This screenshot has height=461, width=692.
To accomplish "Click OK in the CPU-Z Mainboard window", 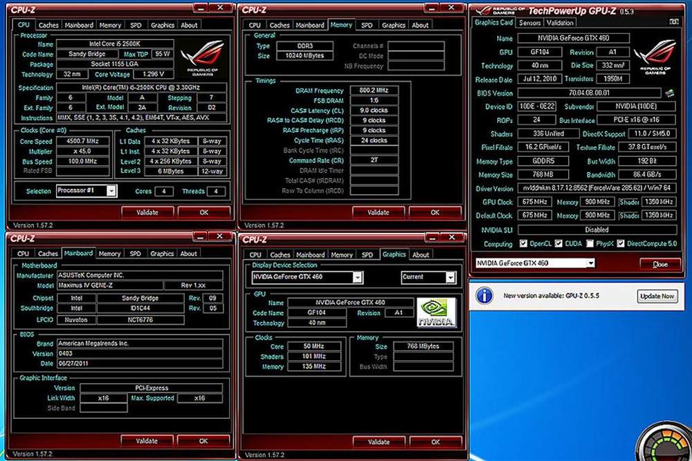I will pyautogui.click(x=203, y=441).
